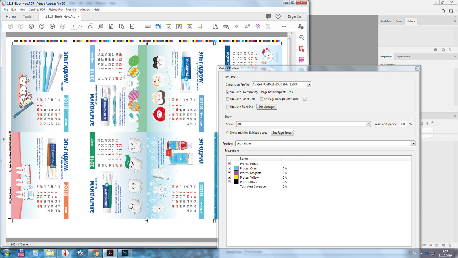Select the marquee zoom tool icon

point(90,26)
